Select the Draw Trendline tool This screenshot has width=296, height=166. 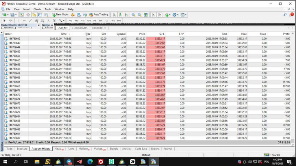click(x=30, y=20)
